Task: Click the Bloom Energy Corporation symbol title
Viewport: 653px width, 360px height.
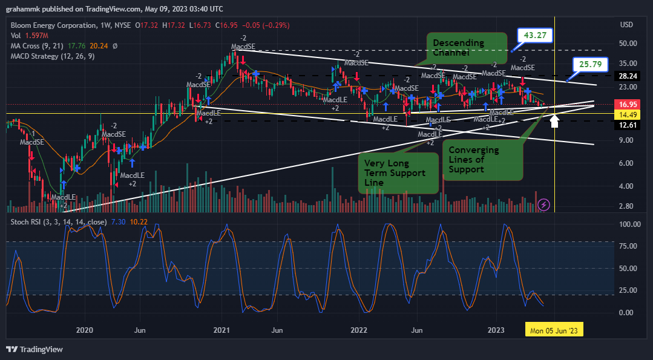Action: pos(53,25)
